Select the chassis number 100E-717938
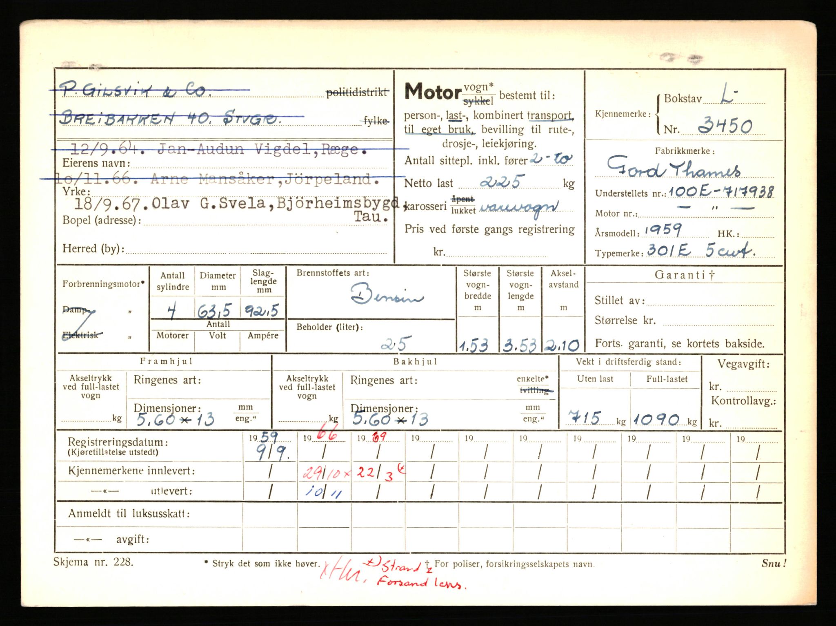 [x=721, y=191]
